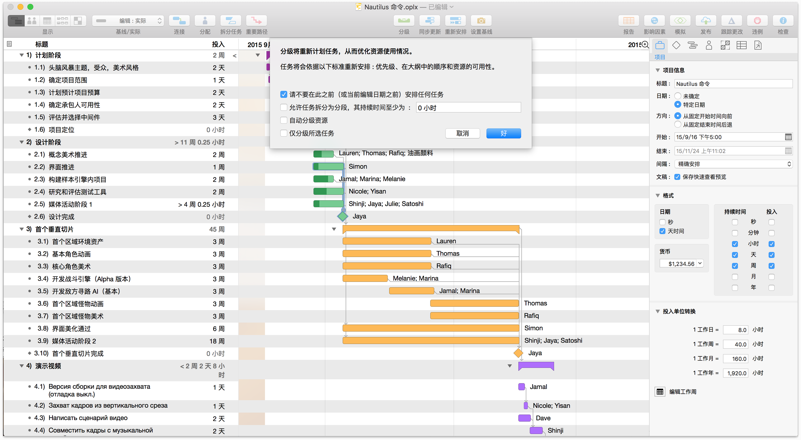Screen dimensions: 801x440
Task: Click the 设置基线 camera icon
Action: coord(481,21)
